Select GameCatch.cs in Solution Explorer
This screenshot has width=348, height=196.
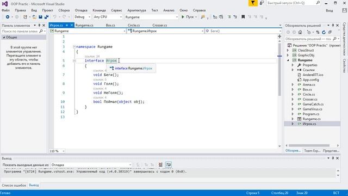point(313,104)
